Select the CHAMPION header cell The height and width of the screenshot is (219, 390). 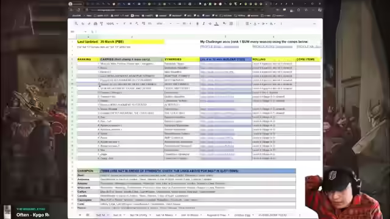(88, 171)
